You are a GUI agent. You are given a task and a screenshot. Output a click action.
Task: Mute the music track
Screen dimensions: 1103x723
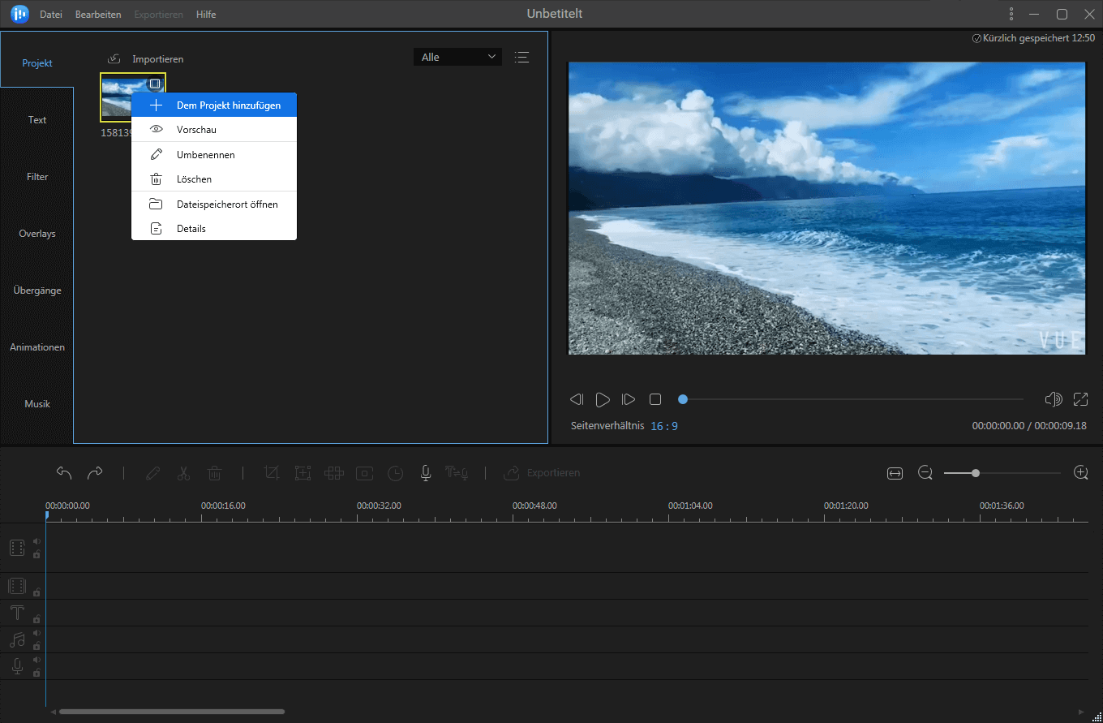(x=36, y=633)
